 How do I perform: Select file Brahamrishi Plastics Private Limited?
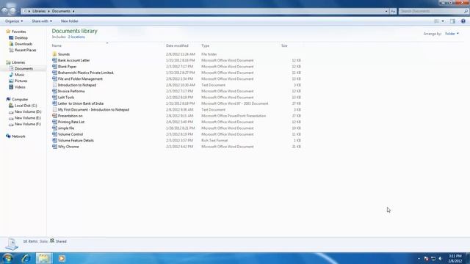tap(86, 73)
